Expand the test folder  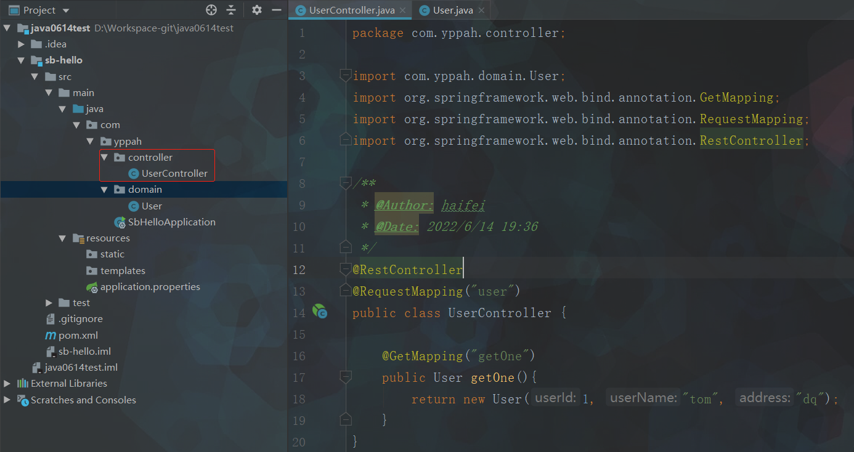coord(49,303)
